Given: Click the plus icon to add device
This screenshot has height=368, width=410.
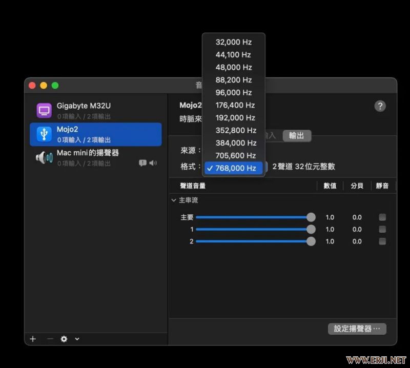Looking at the screenshot, I should [x=33, y=339].
